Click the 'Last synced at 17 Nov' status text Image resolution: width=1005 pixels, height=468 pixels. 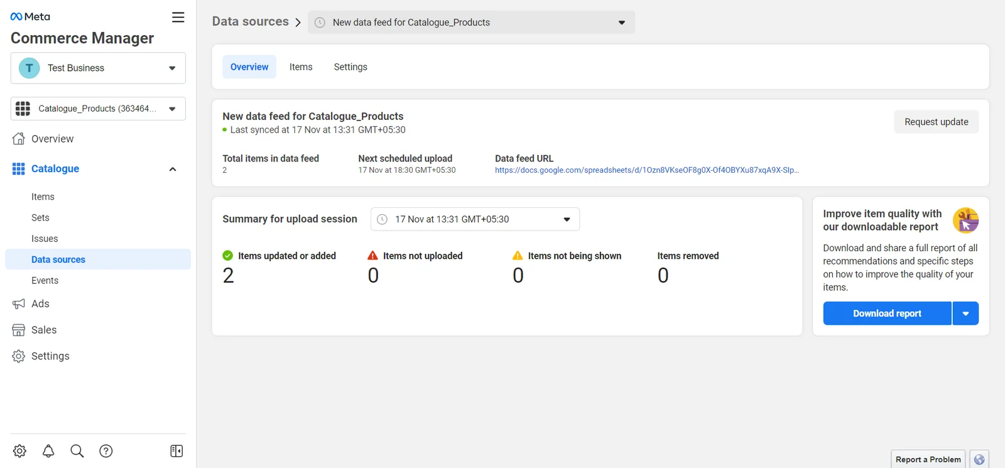pyautogui.click(x=318, y=130)
